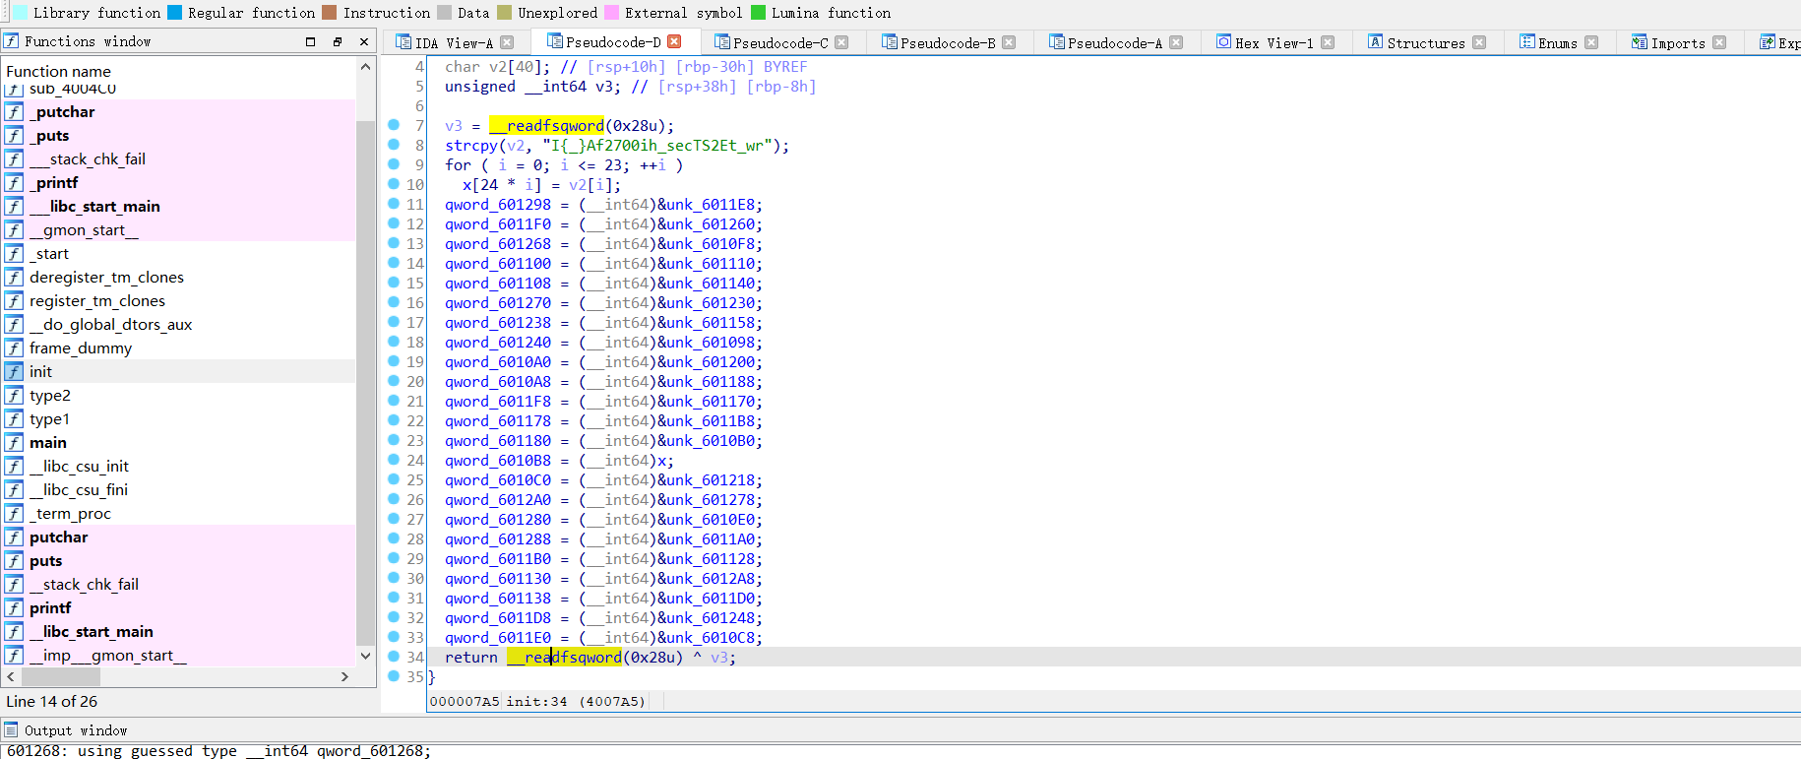This screenshot has height=759, width=1801.
Task: Click the External symbol color legend swatch
Action: (x=611, y=13)
